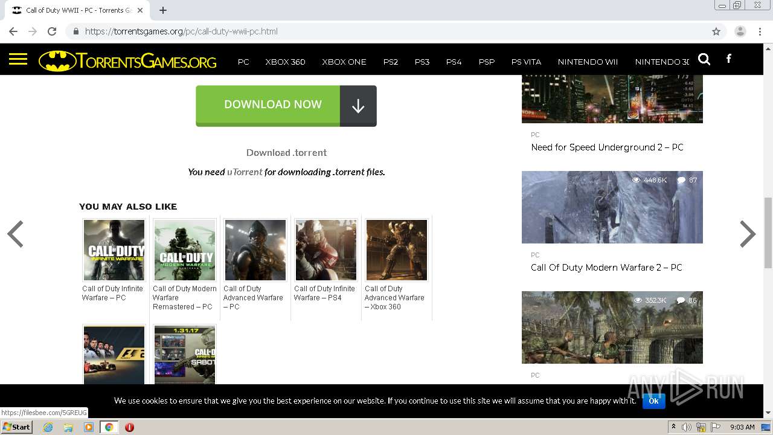Select PC in navigation menu
Image resolution: width=773 pixels, height=435 pixels.
(x=243, y=62)
